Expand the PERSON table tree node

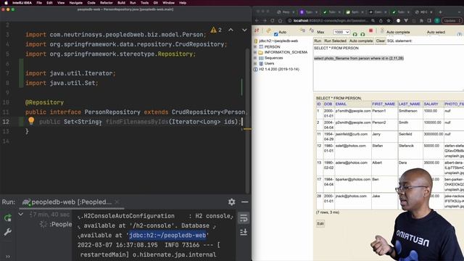coord(255,46)
